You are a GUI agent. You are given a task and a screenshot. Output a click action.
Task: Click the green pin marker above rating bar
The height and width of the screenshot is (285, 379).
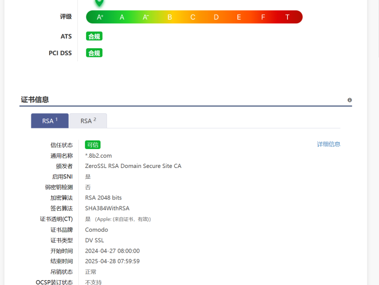click(x=99, y=3)
